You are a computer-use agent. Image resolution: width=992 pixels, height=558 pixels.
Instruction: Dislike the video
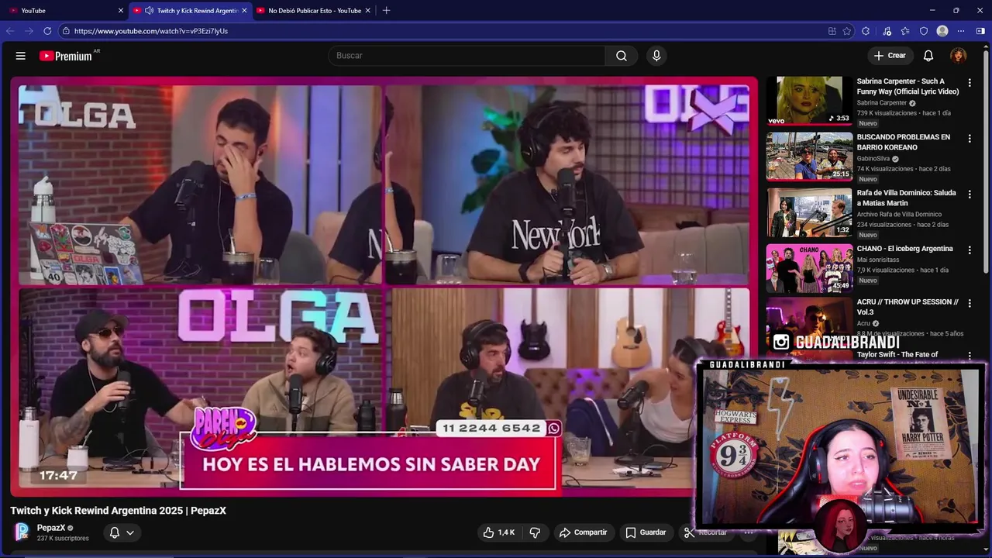[535, 532]
